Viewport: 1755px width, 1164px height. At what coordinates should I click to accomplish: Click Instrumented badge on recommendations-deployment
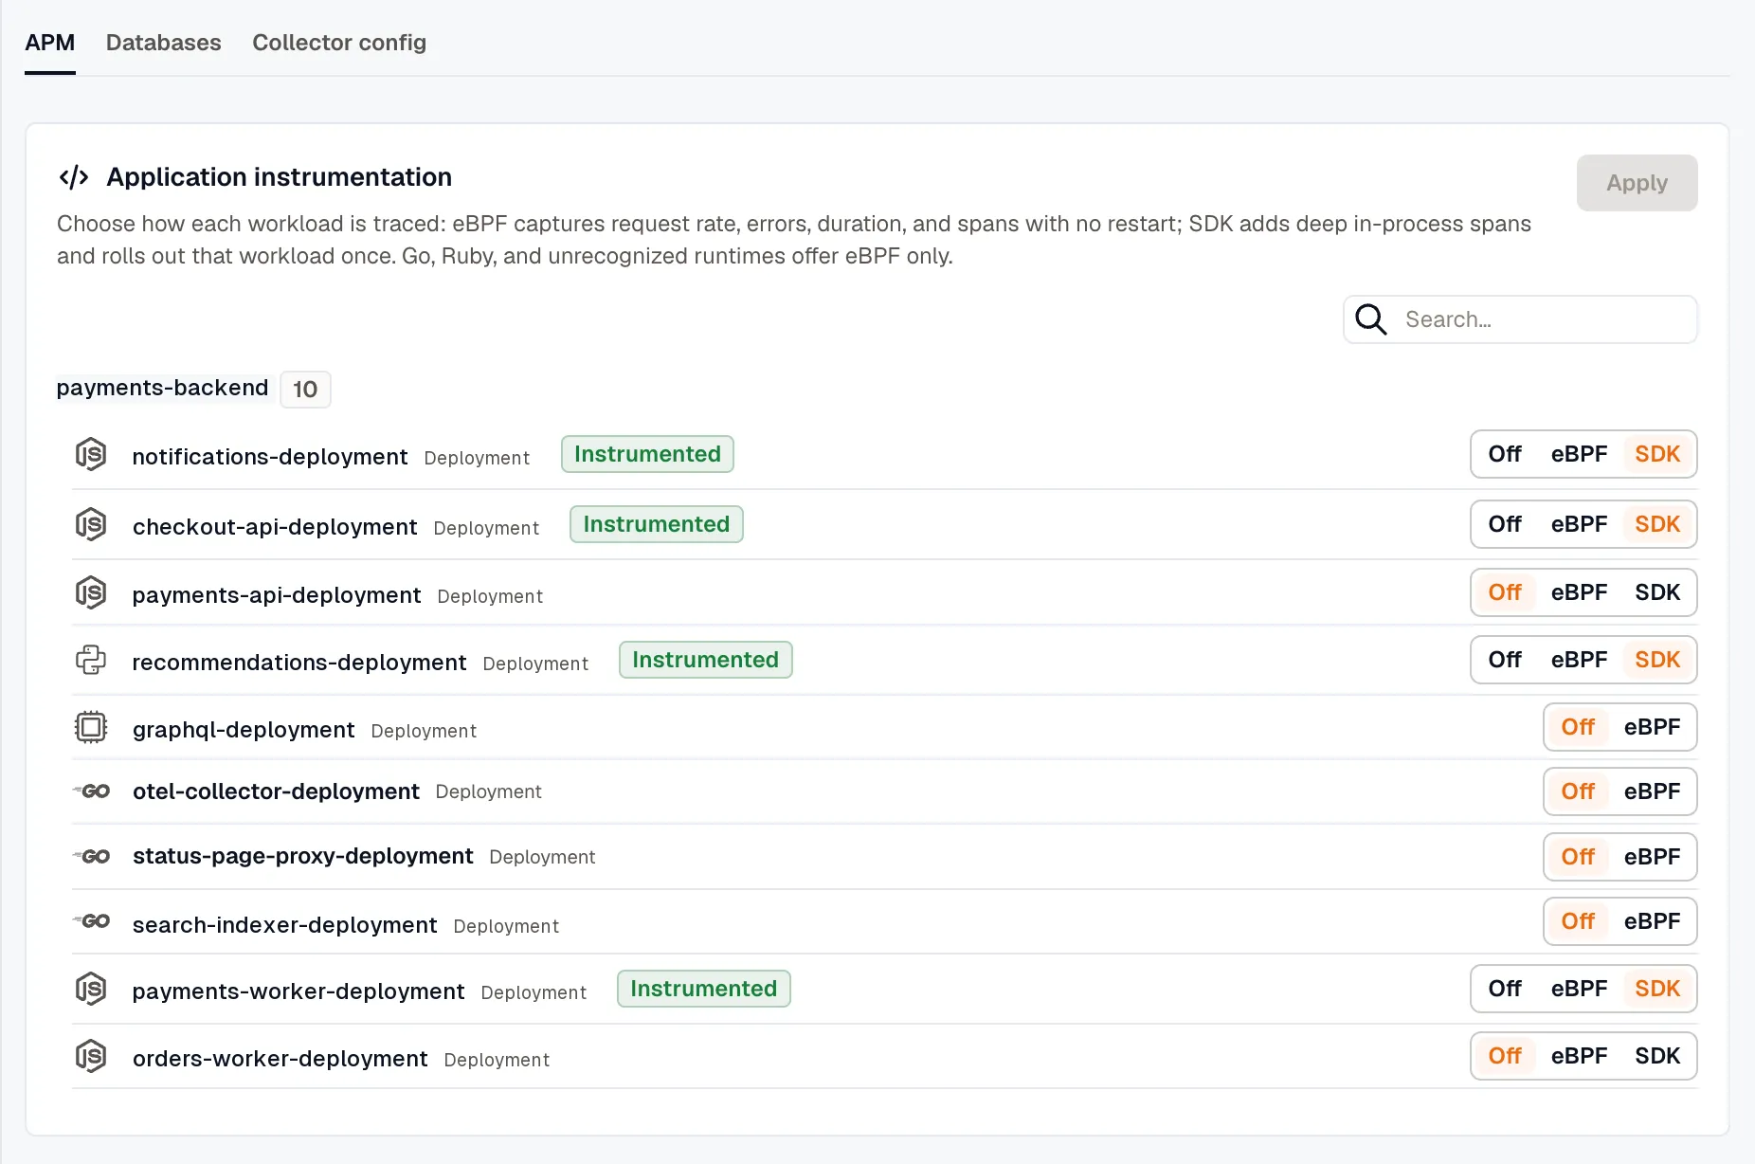pos(706,660)
